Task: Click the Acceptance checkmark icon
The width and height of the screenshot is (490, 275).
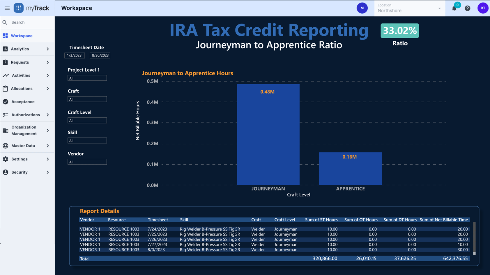Action: (x=6, y=101)
